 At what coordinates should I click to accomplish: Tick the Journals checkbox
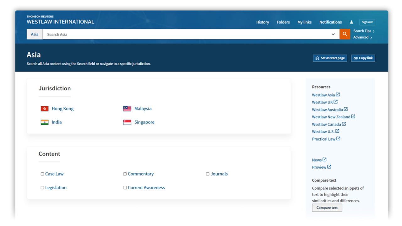tap(208, 174)
